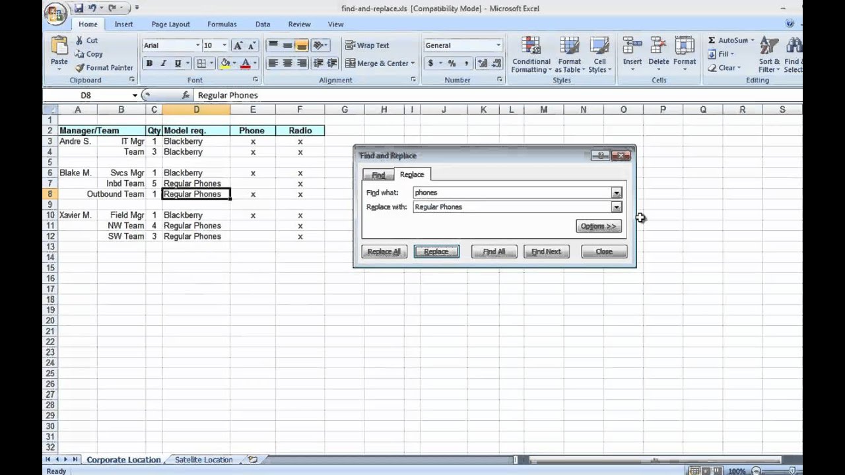
Task: Switch to Satelite Location sheet tab
Action: pyautogui.click(x=203, y=459)
